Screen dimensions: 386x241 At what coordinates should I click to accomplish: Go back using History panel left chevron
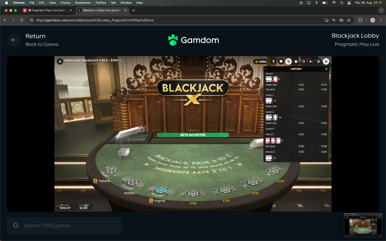tap(266, 69)
